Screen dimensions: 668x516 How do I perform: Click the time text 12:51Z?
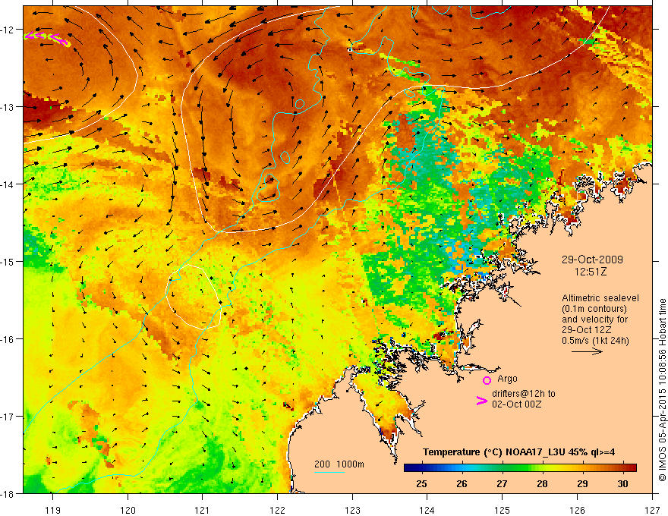(591, 272)
